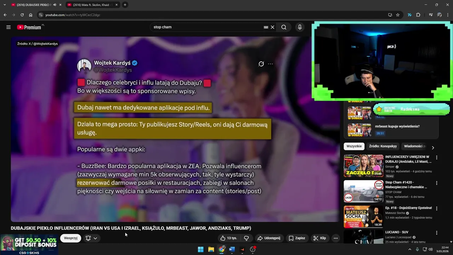Open the Windows Start menu
This screenshot has width=453, height=255.
[201, 249]
